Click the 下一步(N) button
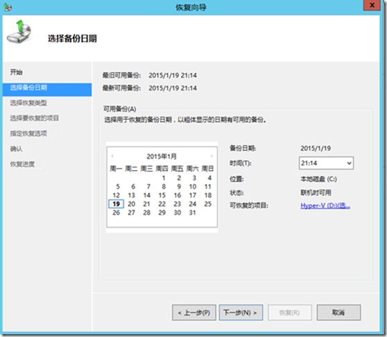Image resolution: width=387 pixels, height=337 pixels. point(241,313)
